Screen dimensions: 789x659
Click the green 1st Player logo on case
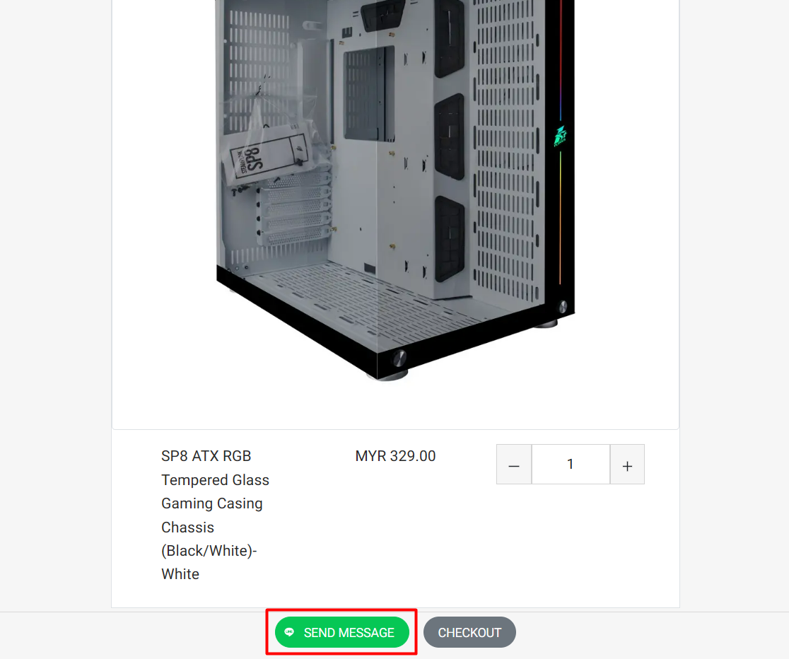point(560,136)
